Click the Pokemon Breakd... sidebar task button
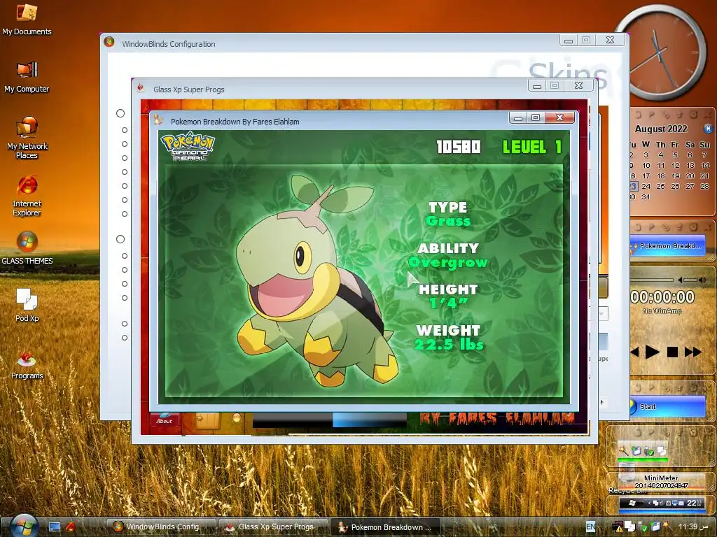The width and height of the screenshot is (717, 537). pos(668,245)
